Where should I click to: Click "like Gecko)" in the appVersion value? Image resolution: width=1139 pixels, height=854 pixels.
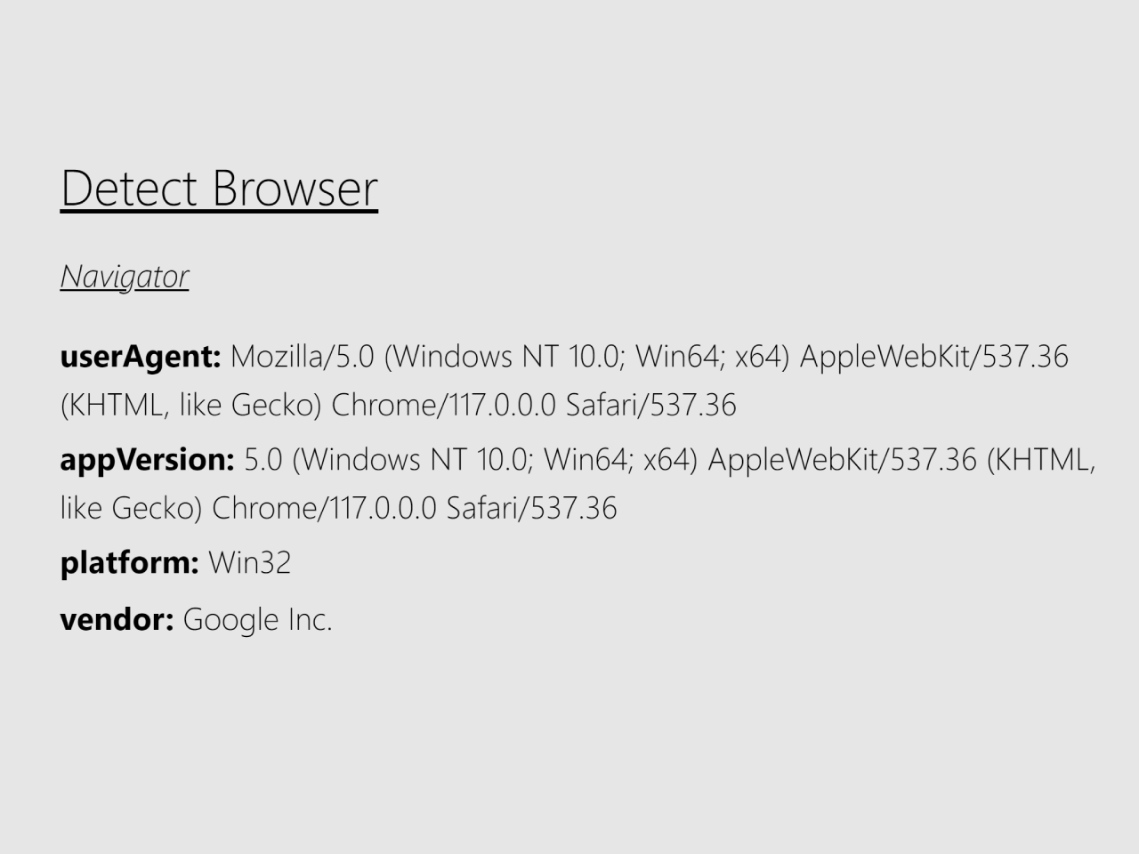pos(132,509)
